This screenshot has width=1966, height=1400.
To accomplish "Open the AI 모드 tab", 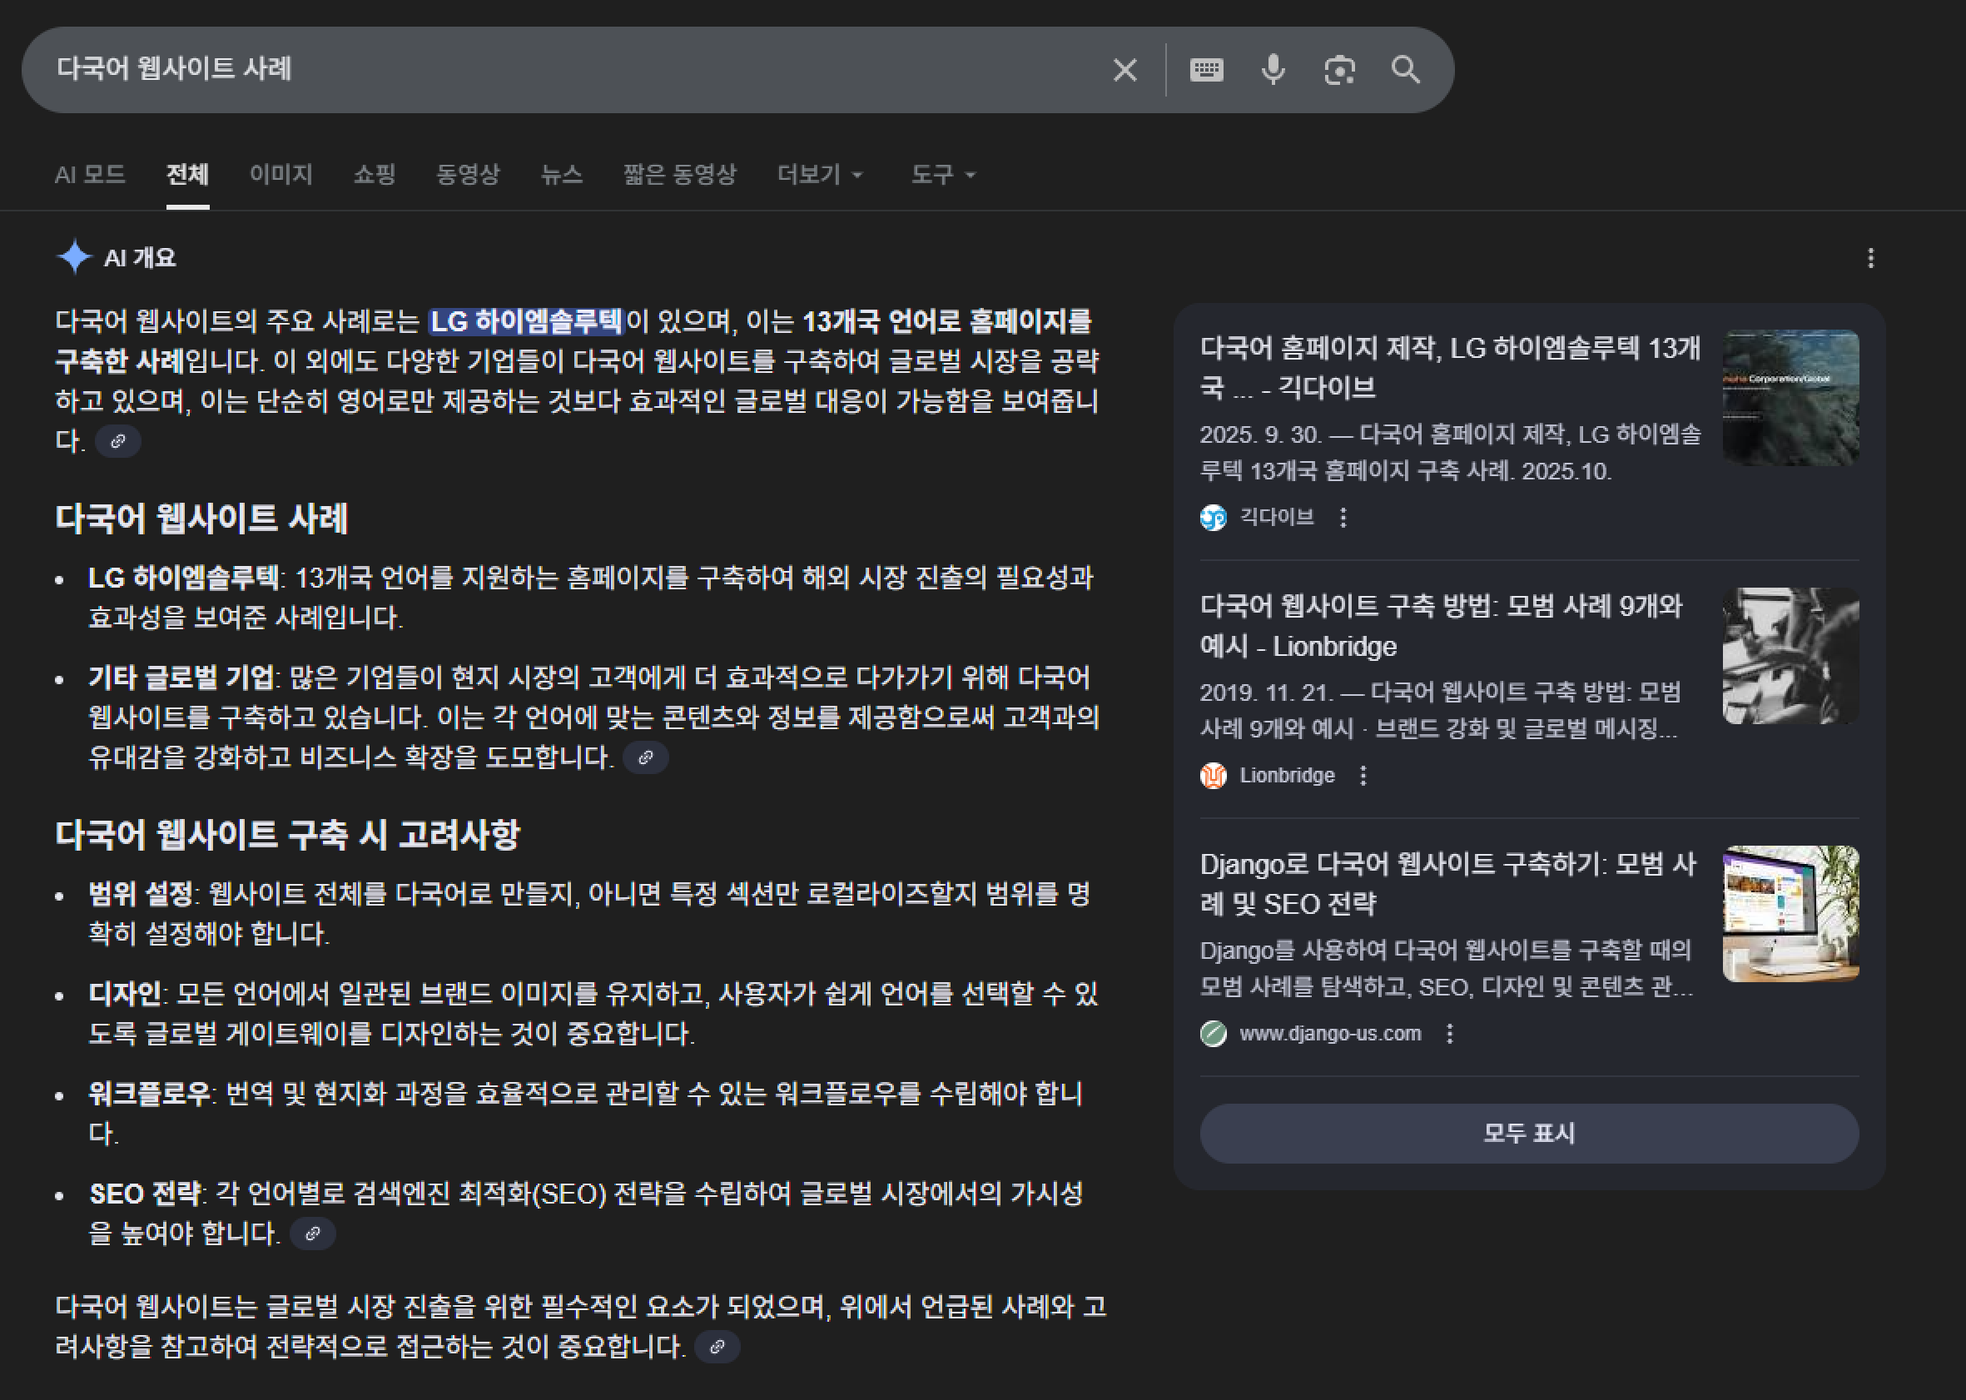I will click(x=90, y=175).
